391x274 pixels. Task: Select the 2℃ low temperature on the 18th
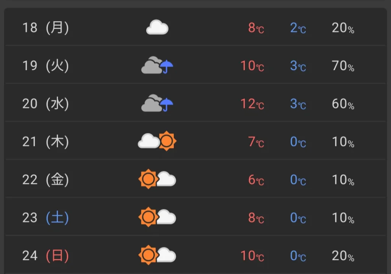click(298, 28)
